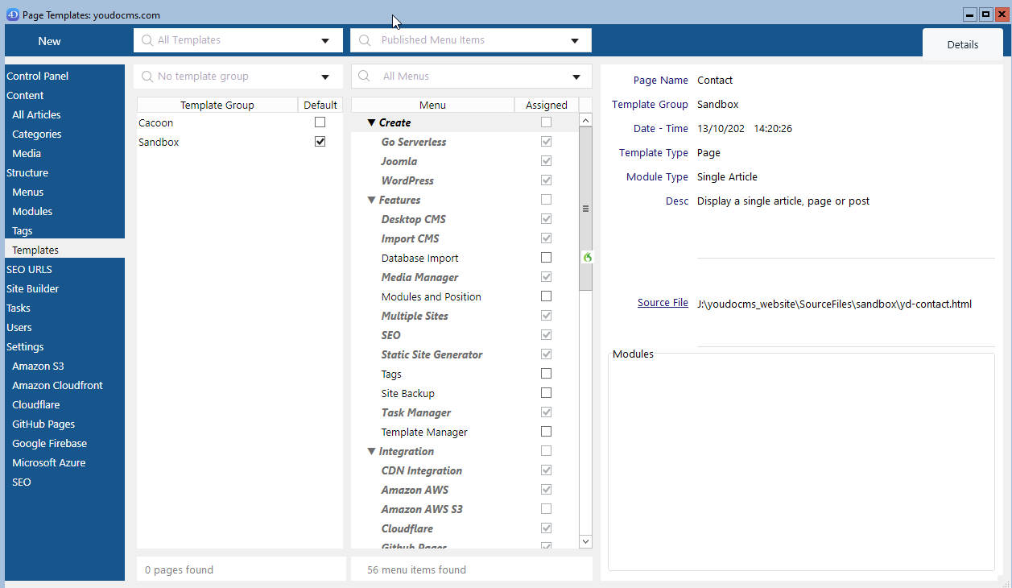Click scroll up arrow of menu list

pyautogui.click(x=585, y=121)
